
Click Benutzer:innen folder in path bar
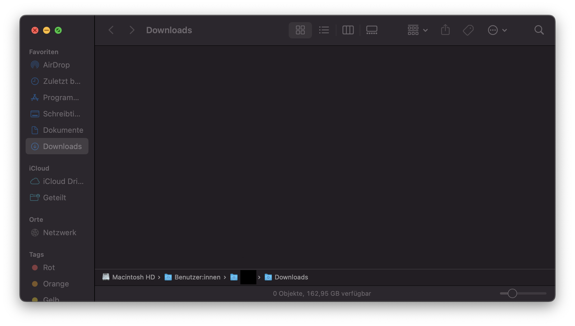[197, 277]
